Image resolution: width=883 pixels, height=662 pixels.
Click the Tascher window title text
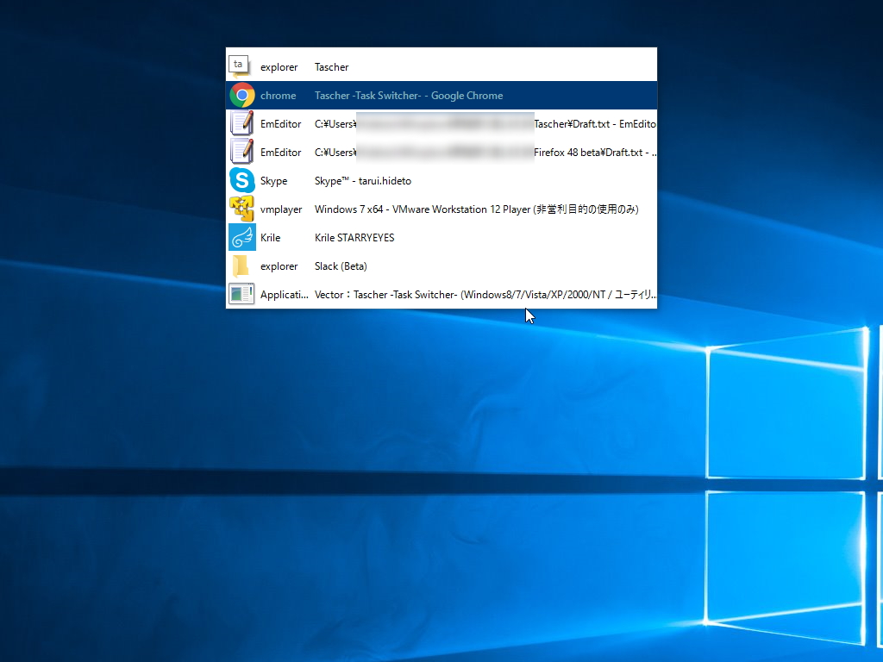pyautogui.click(x=332, y=66)
